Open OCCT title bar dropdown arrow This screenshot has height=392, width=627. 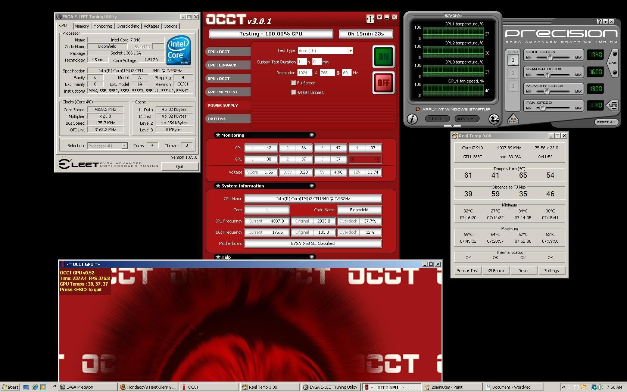pyautogui.click(x=379, y=17)
